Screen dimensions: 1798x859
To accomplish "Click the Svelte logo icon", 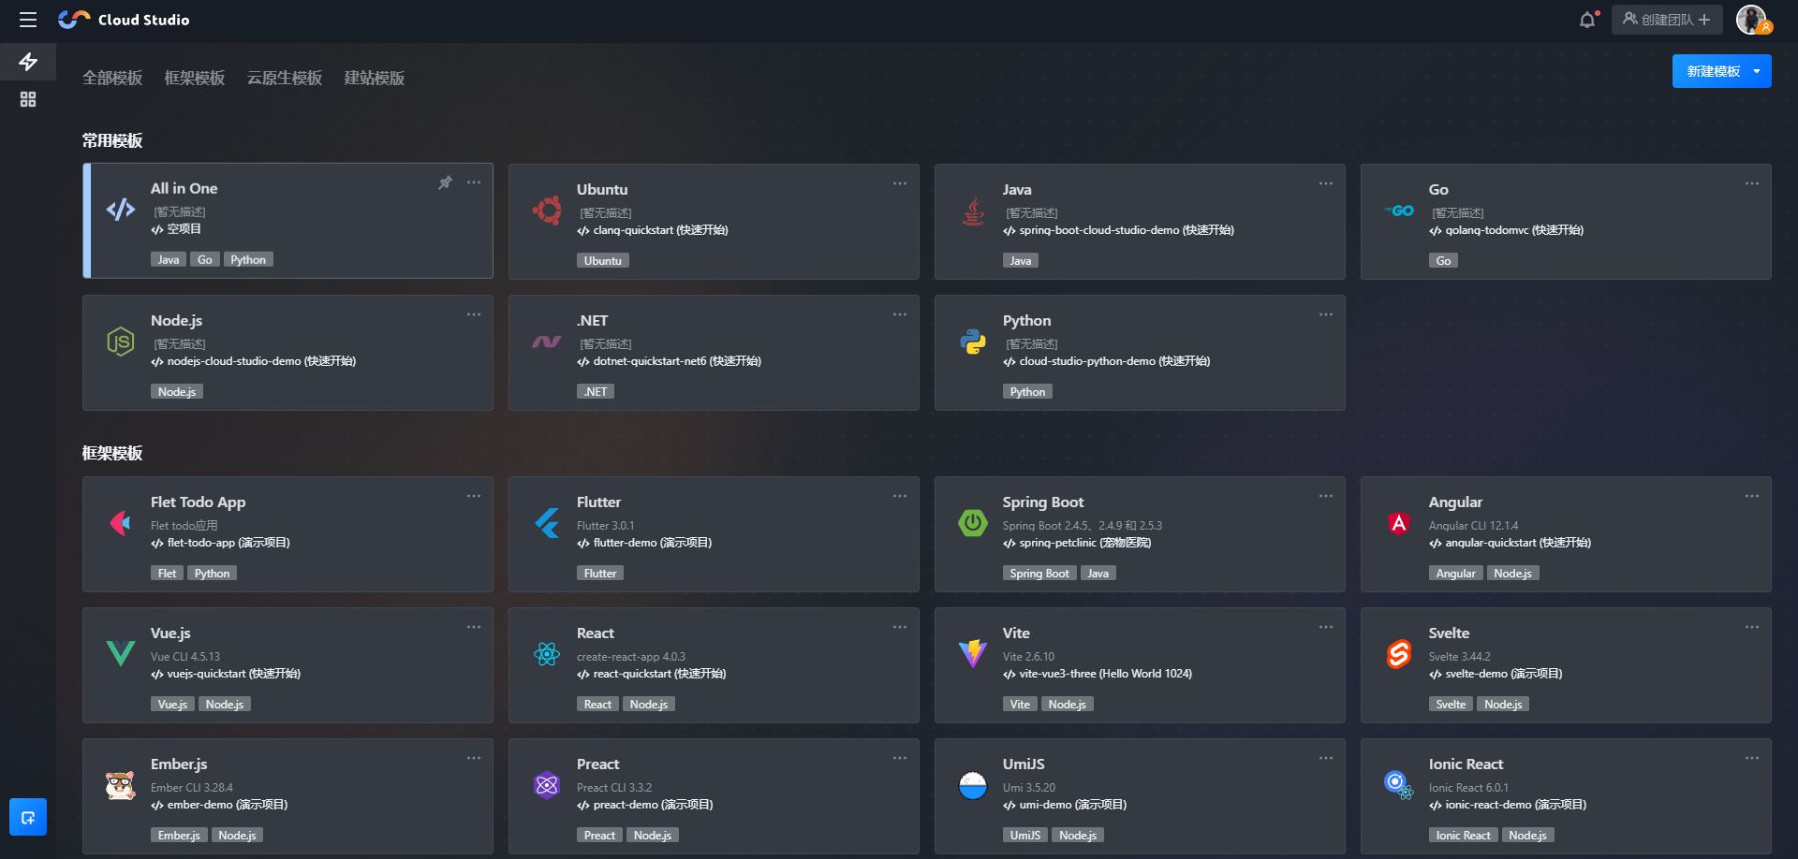I will point(1399,654).
